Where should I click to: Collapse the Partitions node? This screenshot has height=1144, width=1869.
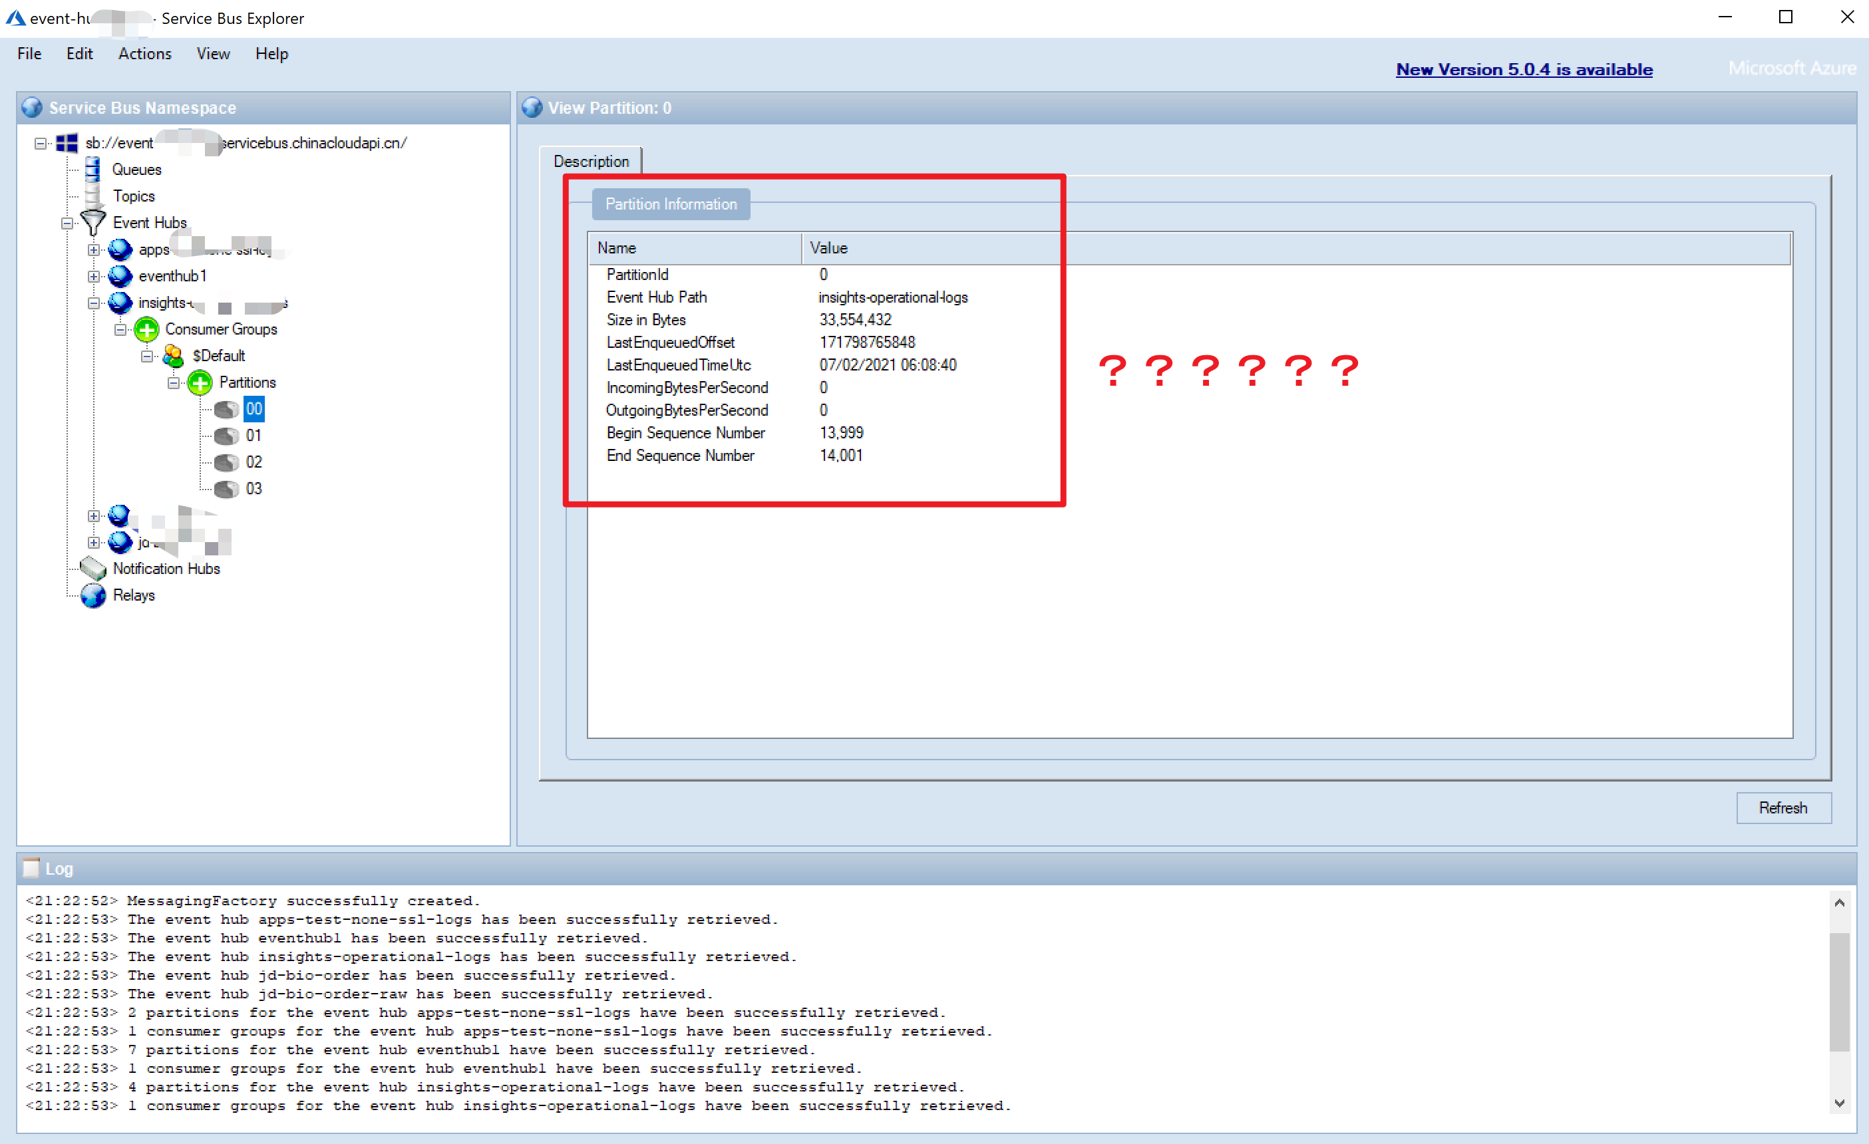point(174,383)
